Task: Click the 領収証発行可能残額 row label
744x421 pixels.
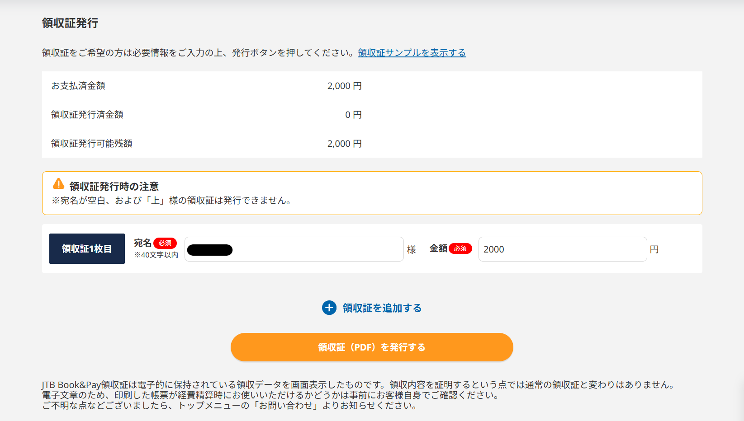Action: 92,144
